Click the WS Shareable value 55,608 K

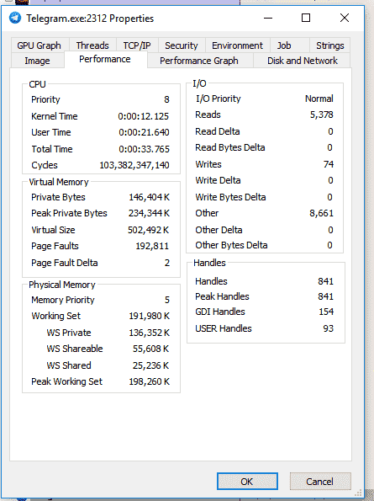pyautogui.click(x=150, y=349)
